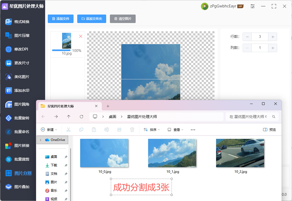Toggle fullscreen in the app title bar
This screenshot has height=201, width=292.
point(274,6)
